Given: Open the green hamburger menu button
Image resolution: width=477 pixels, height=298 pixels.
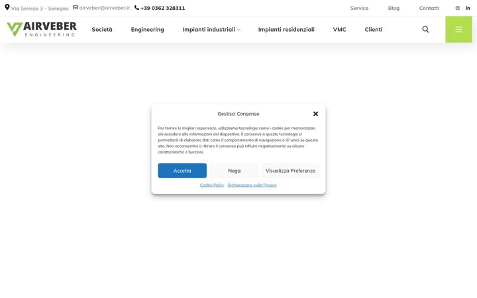Looking at the screenshot, I should 458,30.
